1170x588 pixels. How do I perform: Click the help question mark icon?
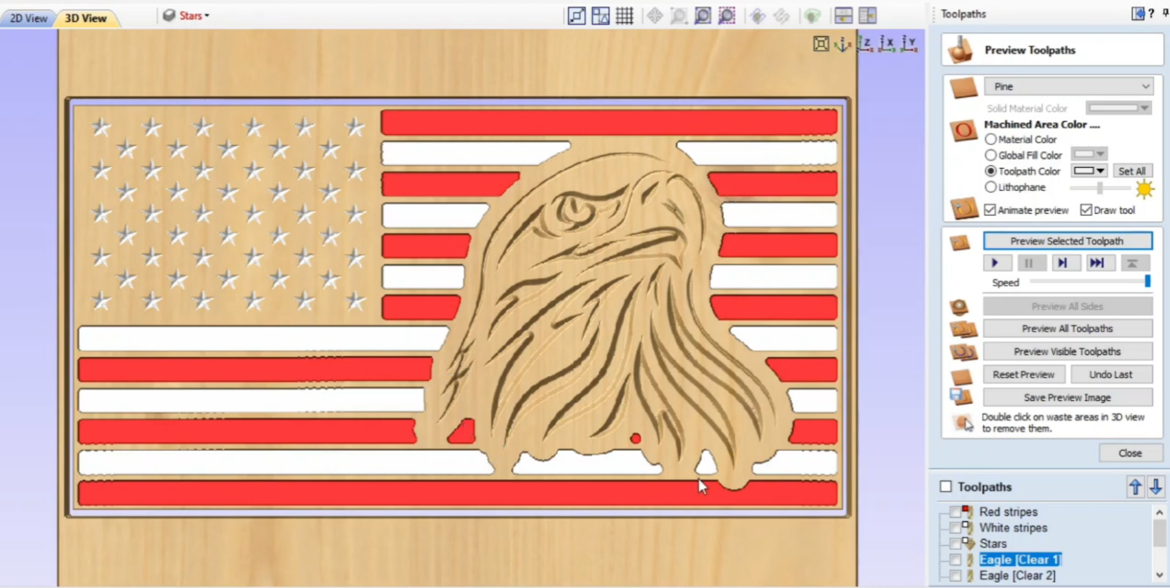pyautogui.click(x=1152, y=13)
